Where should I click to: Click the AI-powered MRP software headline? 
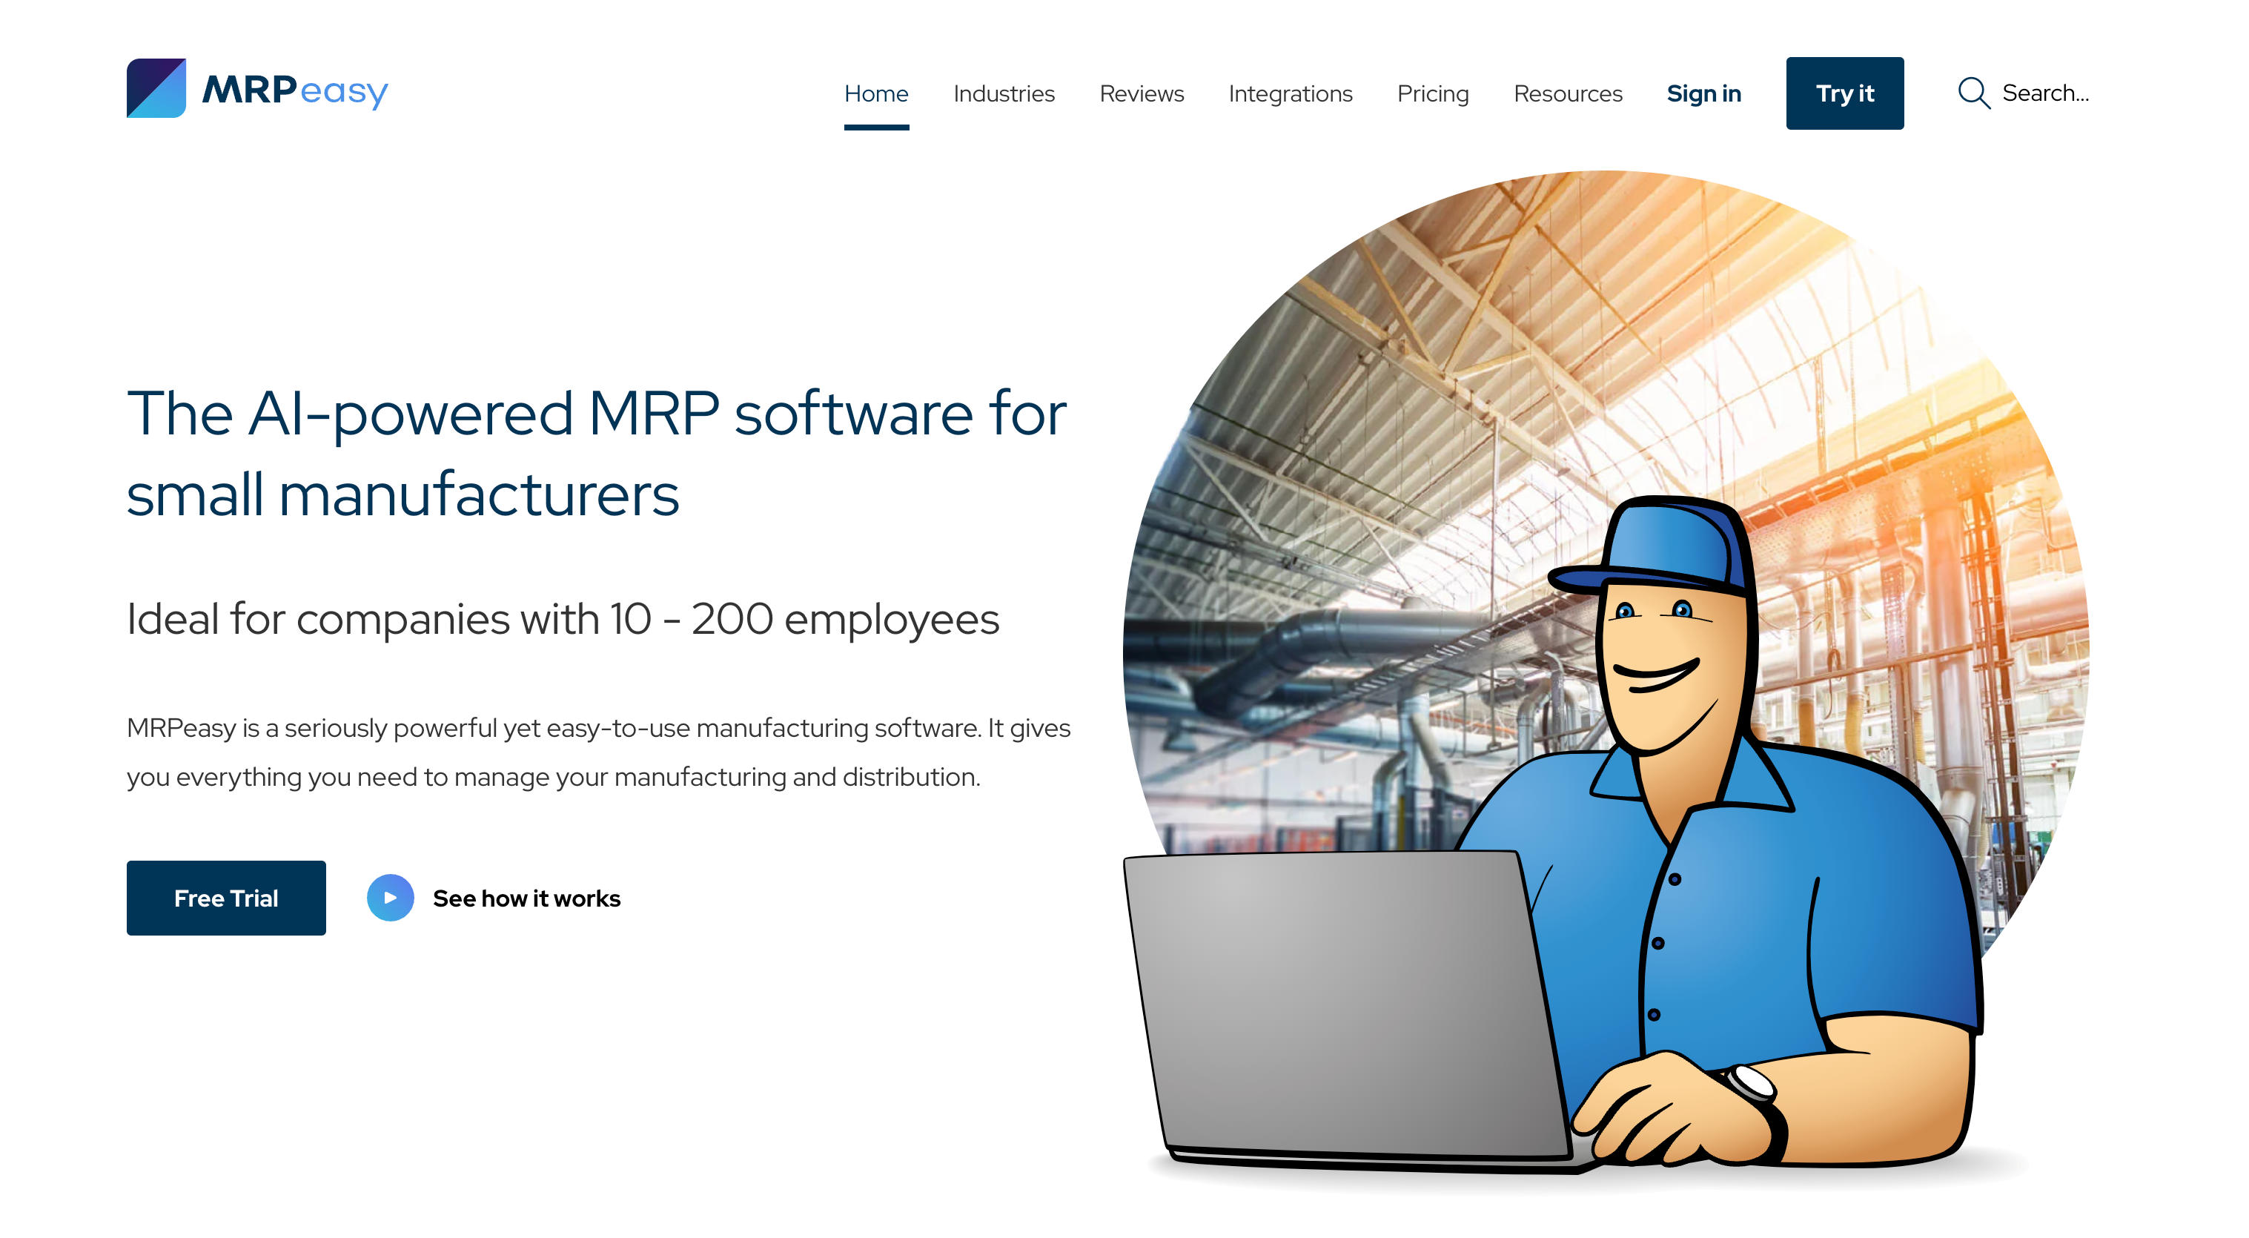coord(598,454)
